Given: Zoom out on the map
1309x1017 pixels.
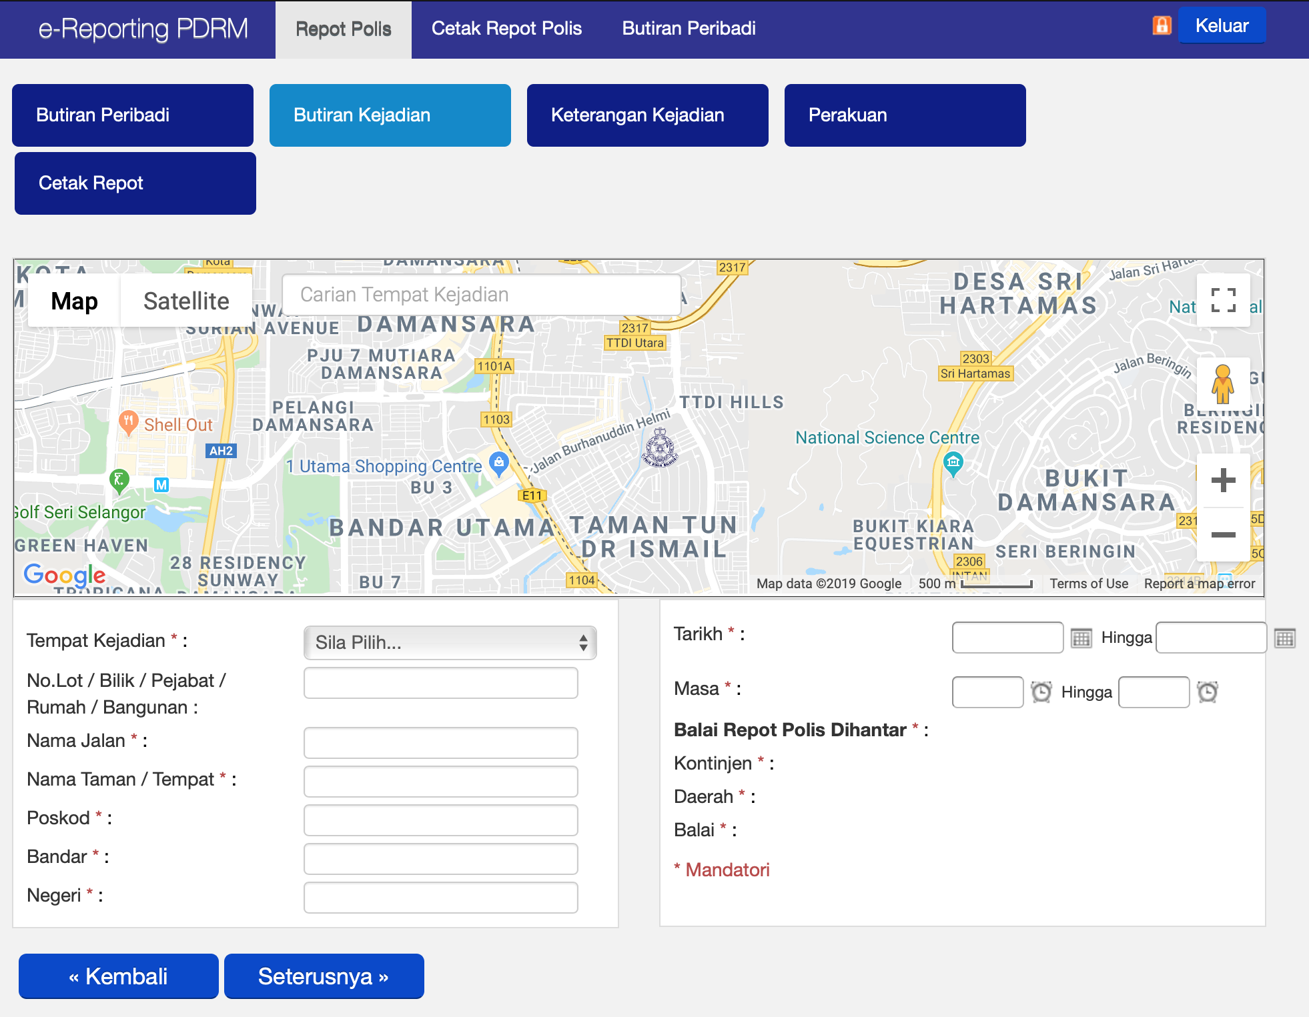Looking at the screenshot, I should (1223, 534).
